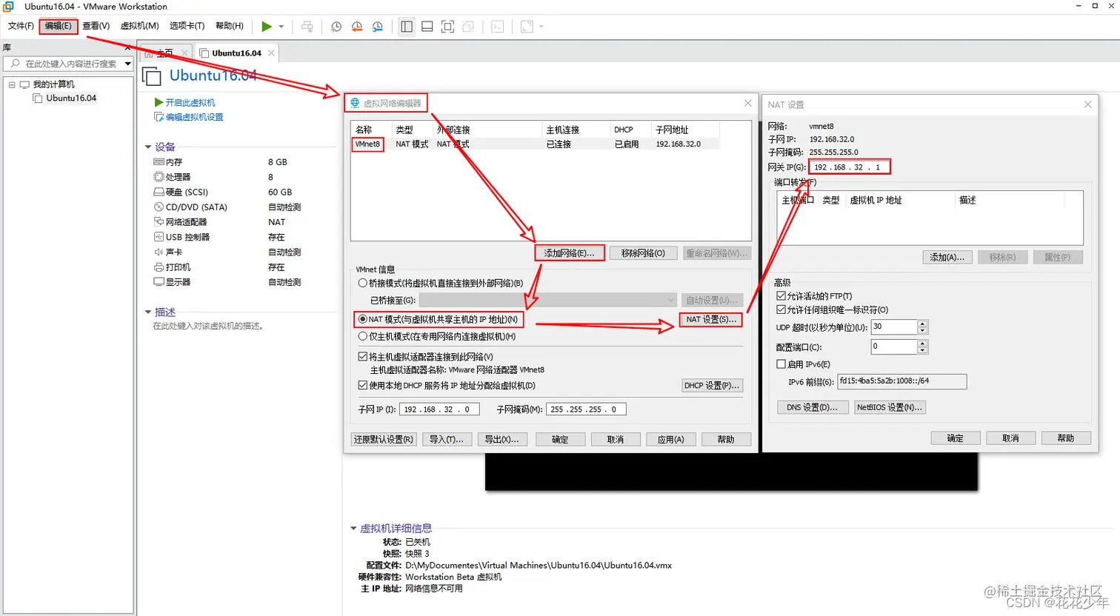Click the revert to snapshot icon
Screen dimensions: 1120x616
click(357, 27)
